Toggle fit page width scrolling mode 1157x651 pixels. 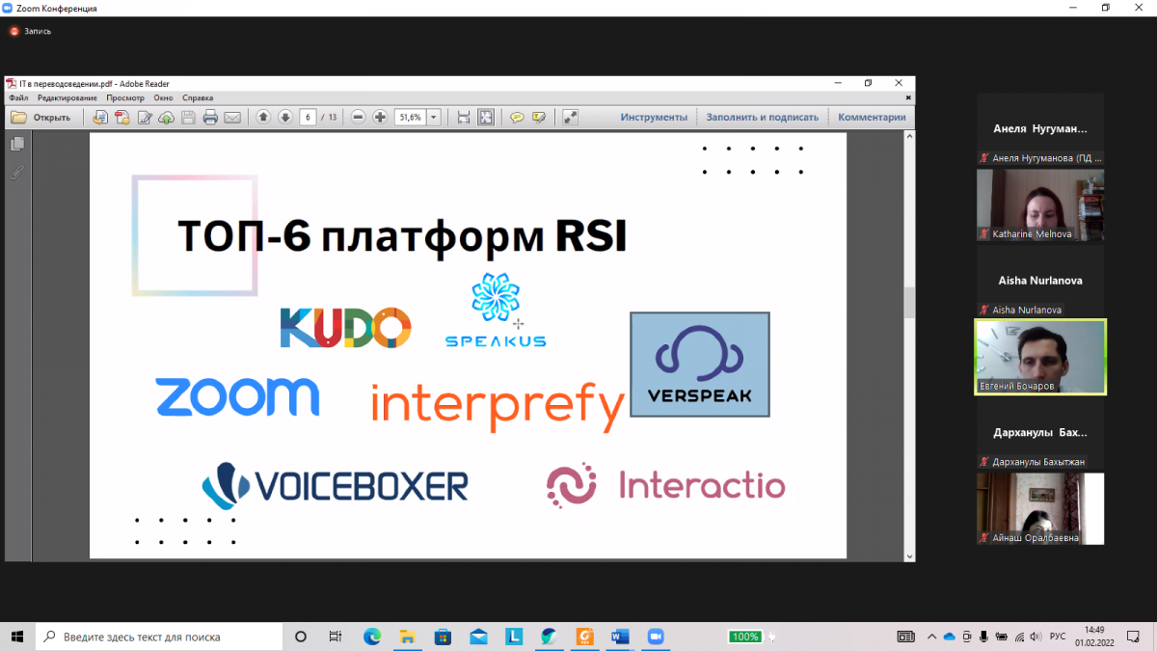point(464,118)
